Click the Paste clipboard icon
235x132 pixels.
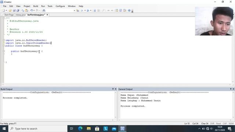coord(26,11)
